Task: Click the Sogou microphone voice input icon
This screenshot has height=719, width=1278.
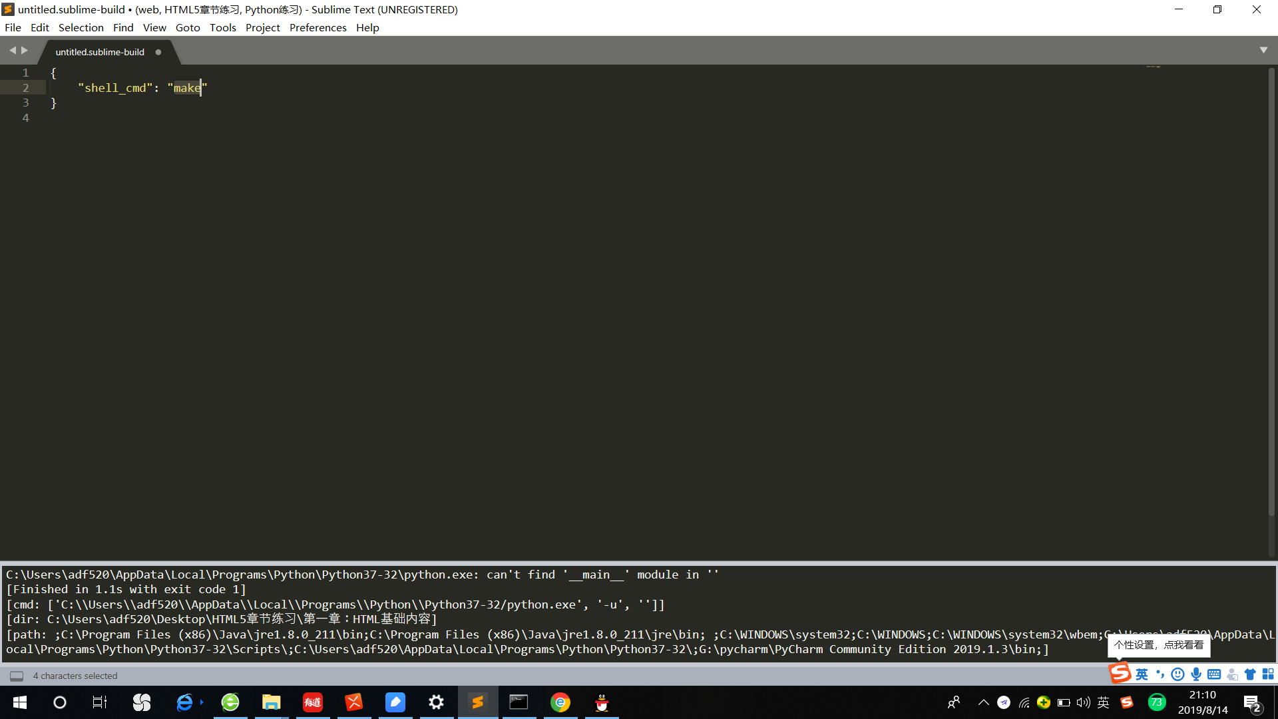Action: pyautogui.click(x=1196, y=674)
